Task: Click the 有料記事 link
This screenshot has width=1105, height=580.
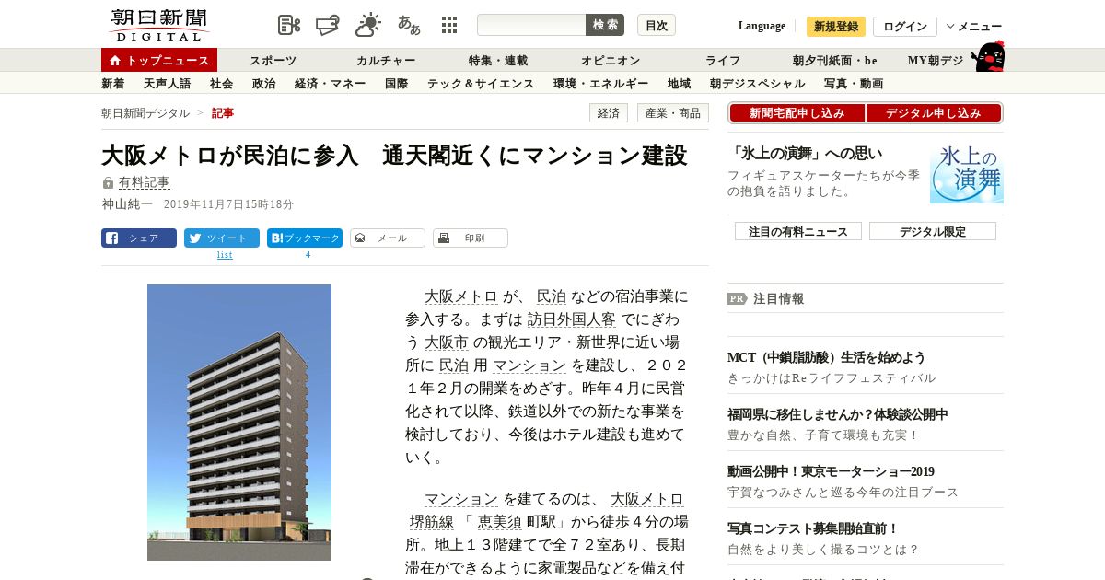Action: tap(145, 183)
